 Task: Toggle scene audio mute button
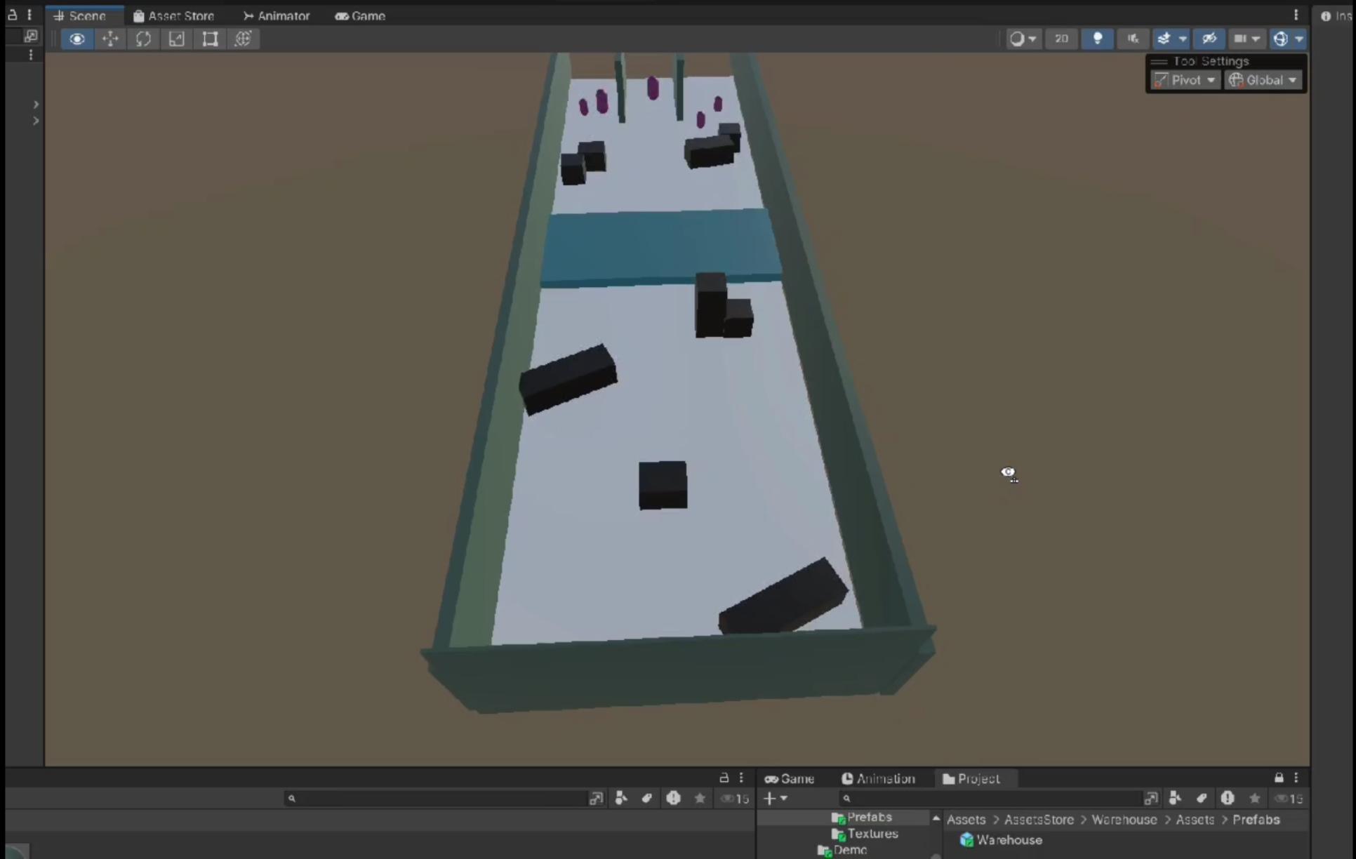coord(1133,39)
